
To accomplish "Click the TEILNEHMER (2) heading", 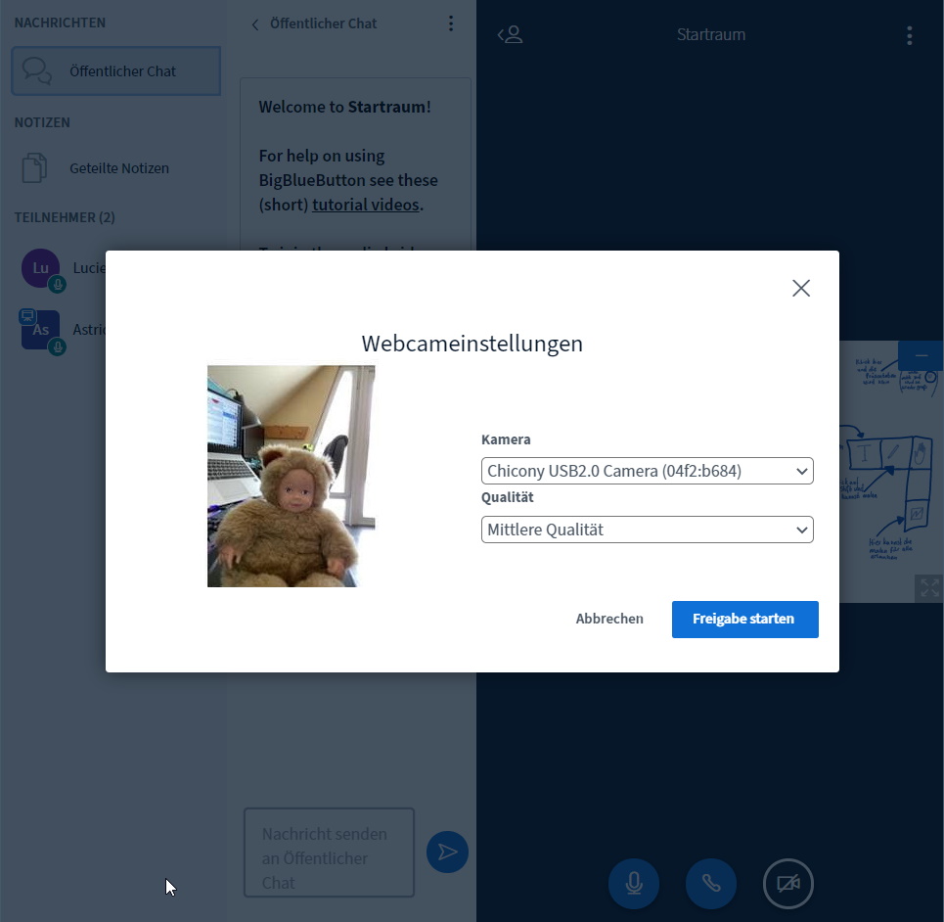I will point(65,217).
